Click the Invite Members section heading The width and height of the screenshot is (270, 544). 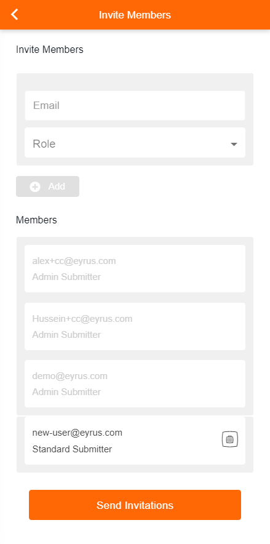click(50, 50)
